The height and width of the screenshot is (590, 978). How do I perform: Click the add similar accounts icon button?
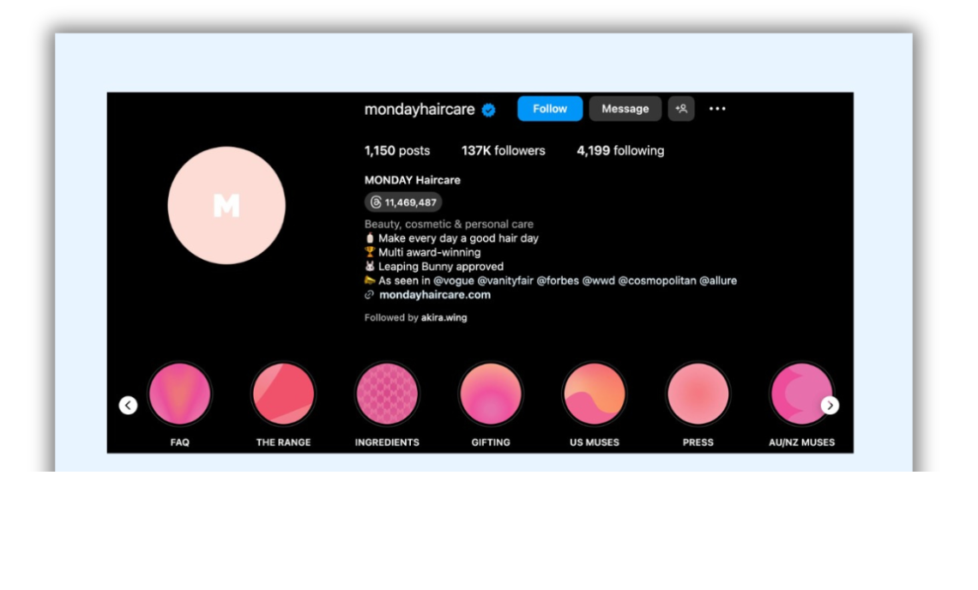681,109
